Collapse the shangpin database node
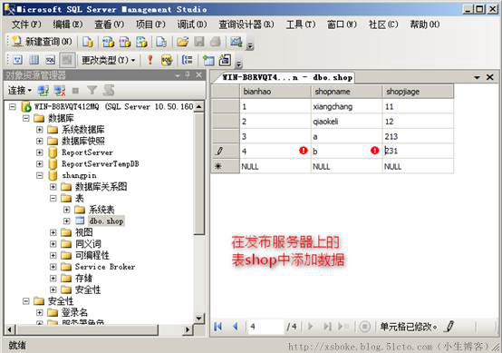 [39, 175]
